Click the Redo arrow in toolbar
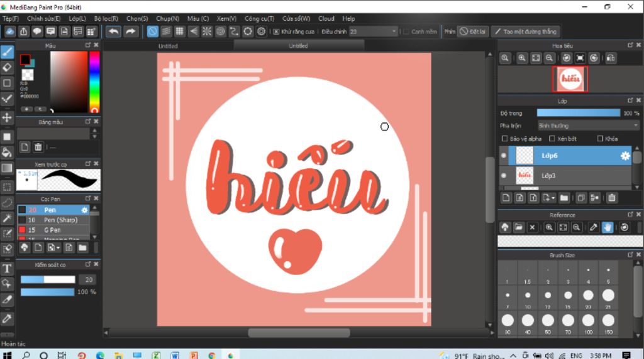Screen dimensions: 644x359 130,31
